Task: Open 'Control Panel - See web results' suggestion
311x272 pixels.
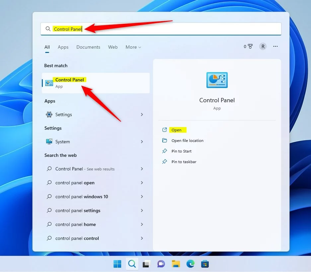Action: click(x=96, y=169)
